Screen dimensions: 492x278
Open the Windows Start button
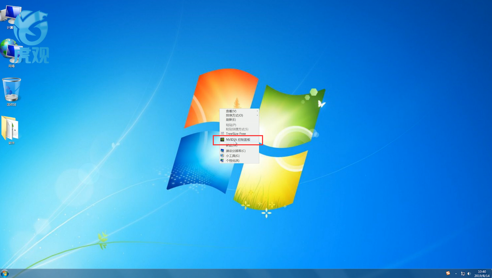point(5,273)
